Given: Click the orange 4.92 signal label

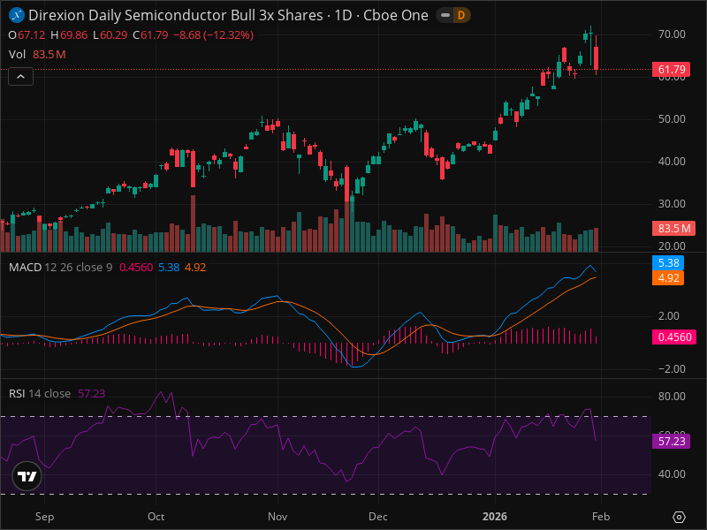Looking at the screenshot, I should pyautogui.click(x=668, y=277).
